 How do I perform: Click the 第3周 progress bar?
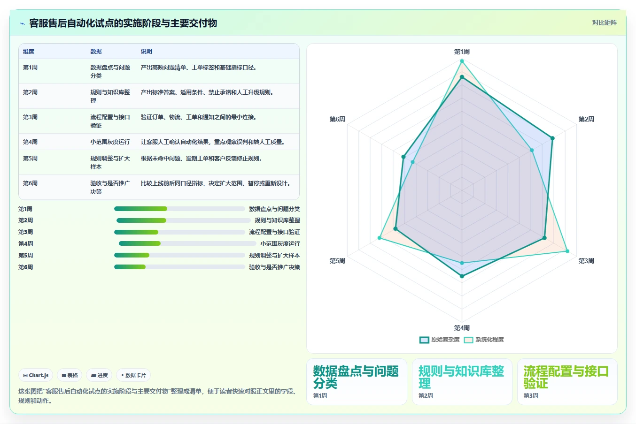(x=179, y=232)
